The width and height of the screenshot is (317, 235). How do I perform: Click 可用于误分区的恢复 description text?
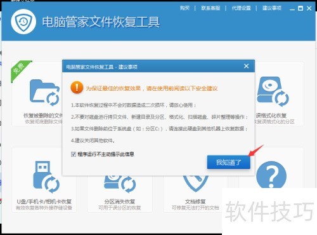point(120,208)
